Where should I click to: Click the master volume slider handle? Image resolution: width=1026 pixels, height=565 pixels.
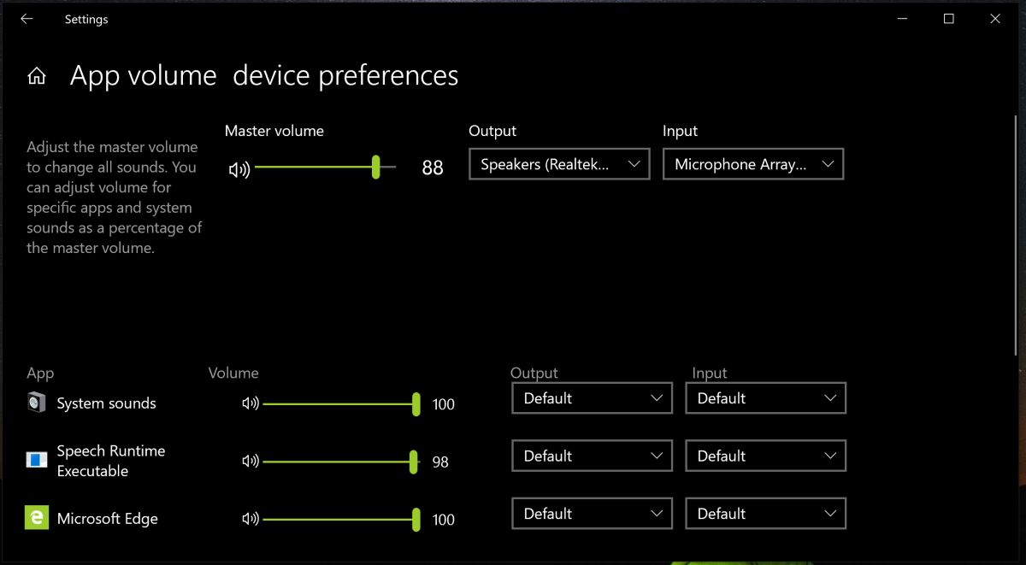point(374,168)
